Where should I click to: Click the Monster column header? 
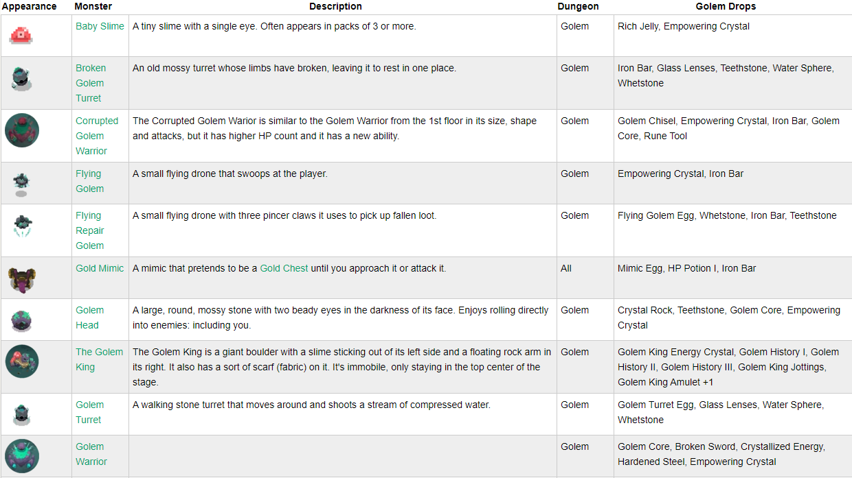(93, 6)
